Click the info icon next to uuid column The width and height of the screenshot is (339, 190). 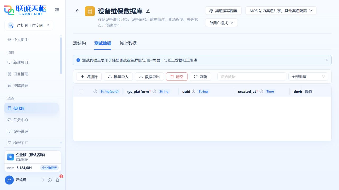coord(193,91)
